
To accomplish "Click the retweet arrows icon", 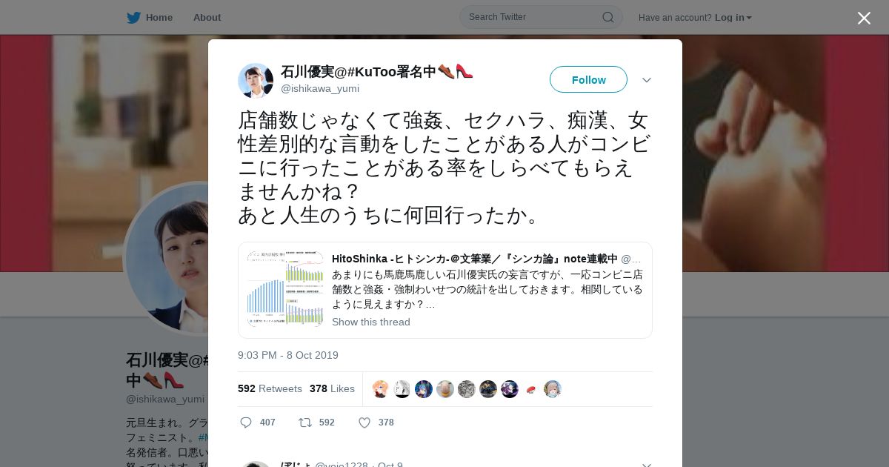I will click(305, 423).
